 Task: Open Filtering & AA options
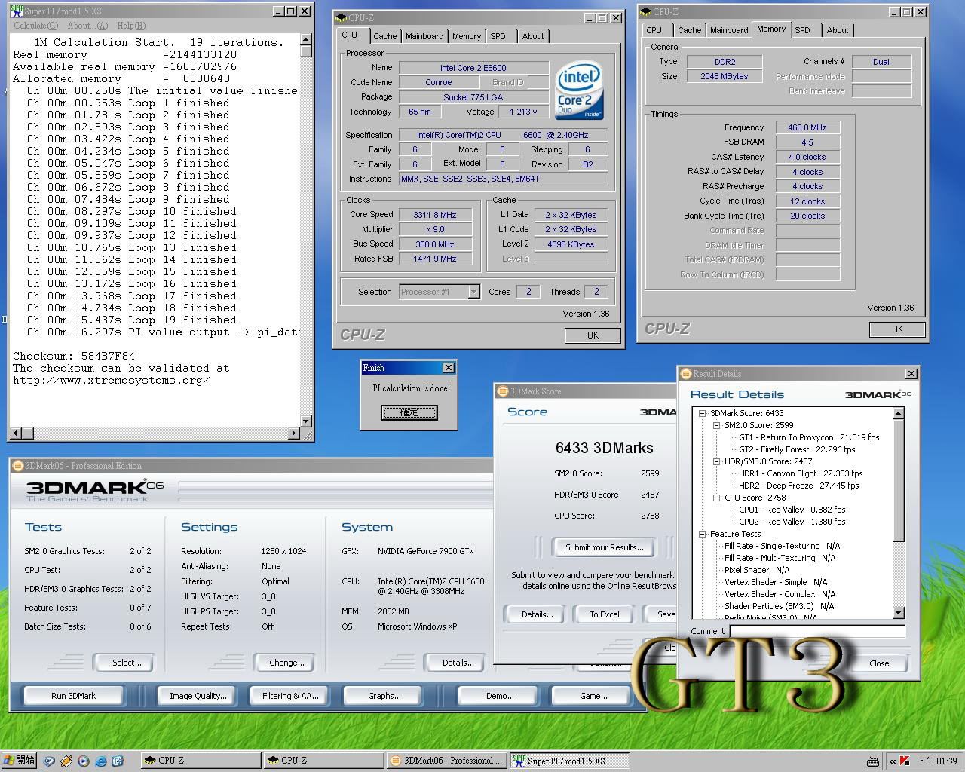[291, 696]
